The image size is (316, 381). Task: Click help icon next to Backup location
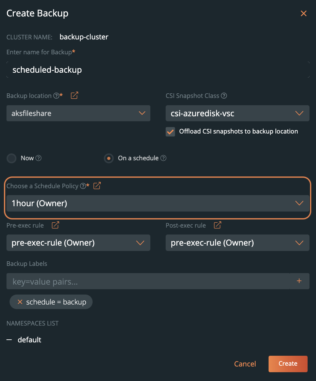point(56,96)
